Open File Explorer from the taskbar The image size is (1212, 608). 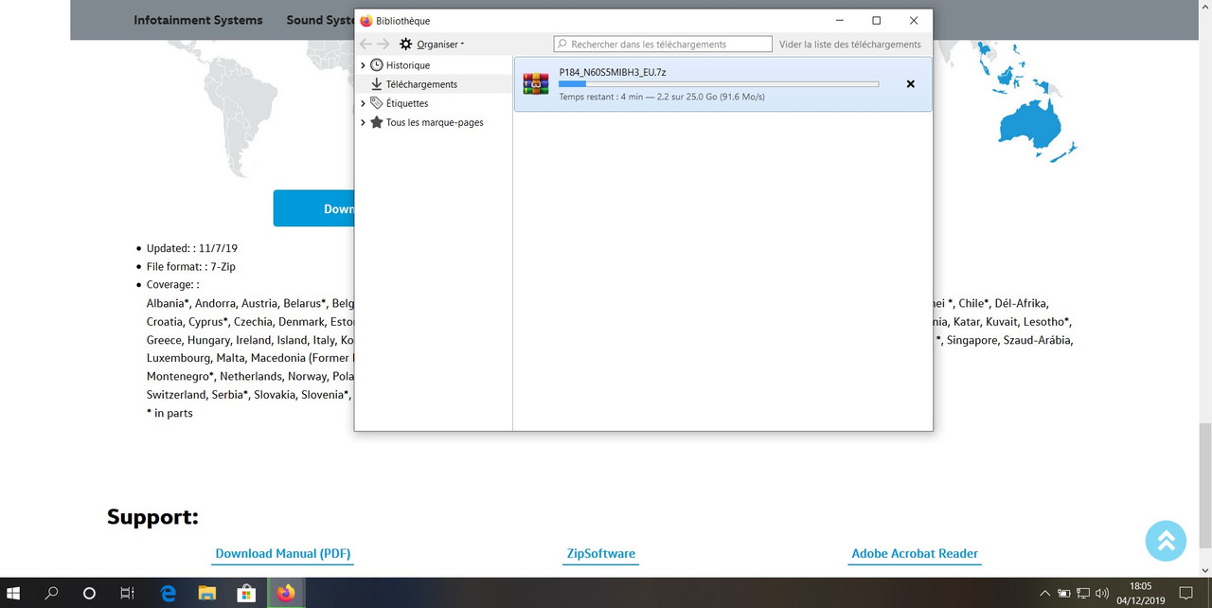click(207, 593)
